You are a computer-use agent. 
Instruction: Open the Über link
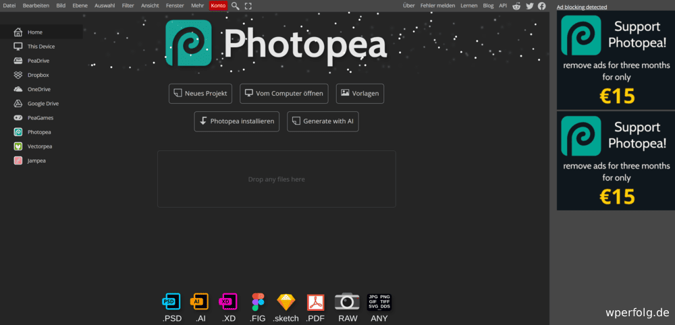[x=409, y=5]
